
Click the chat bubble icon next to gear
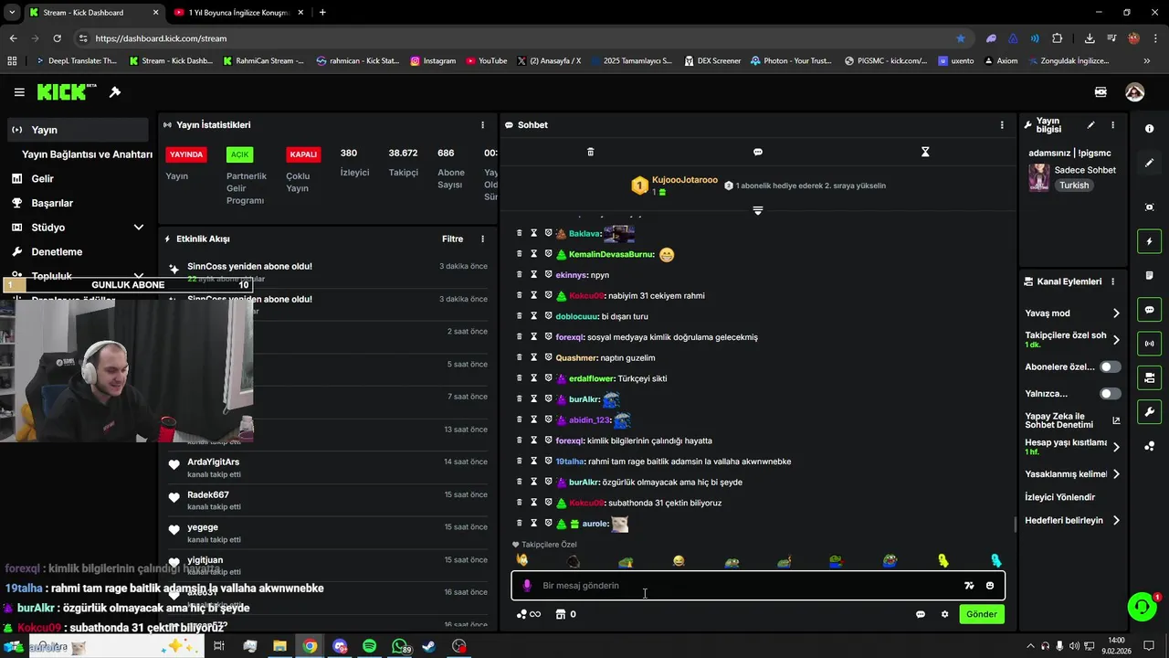(921, 614)
